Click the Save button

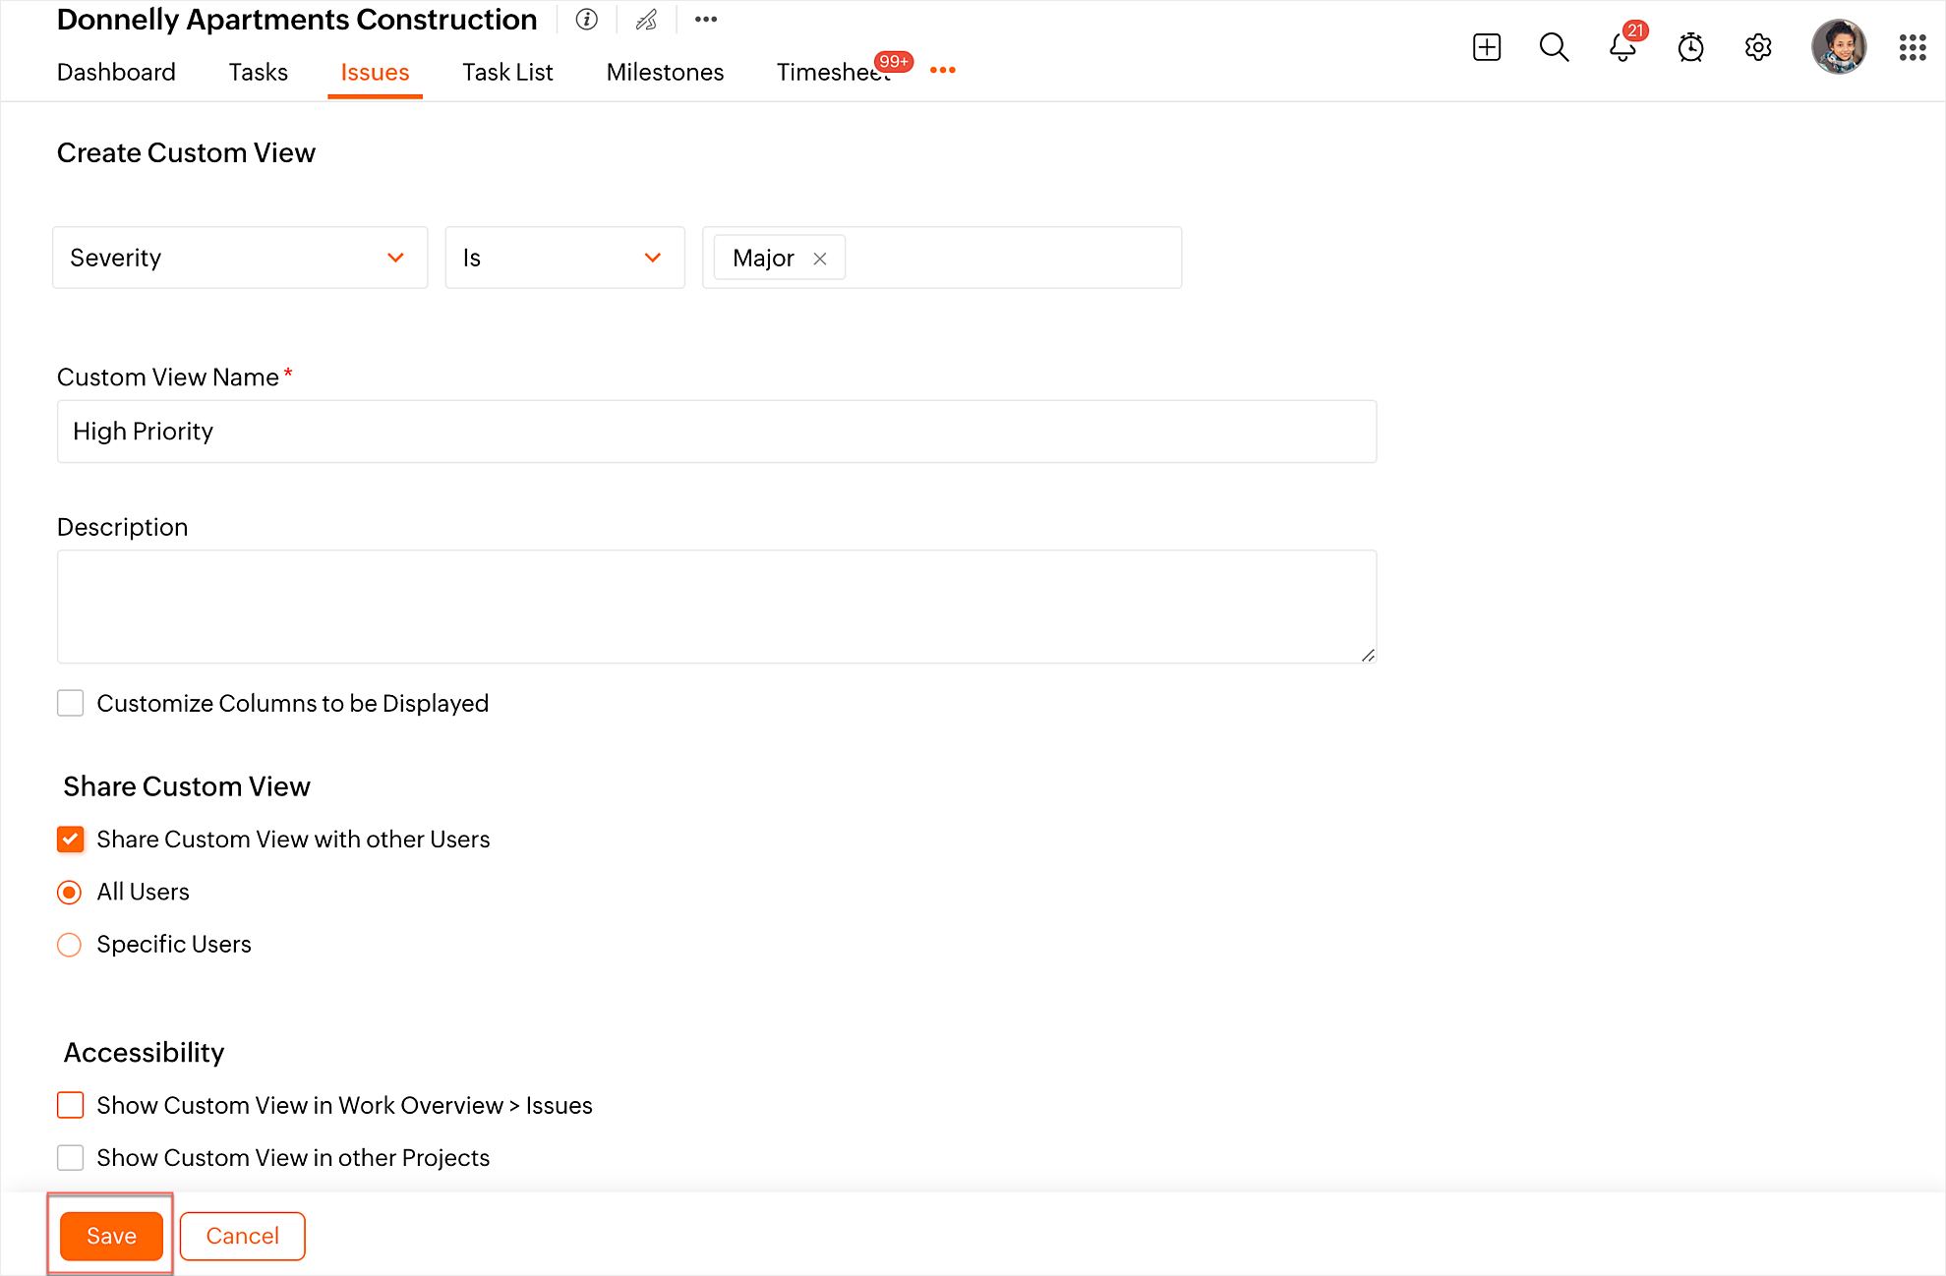pos(111,1236)
